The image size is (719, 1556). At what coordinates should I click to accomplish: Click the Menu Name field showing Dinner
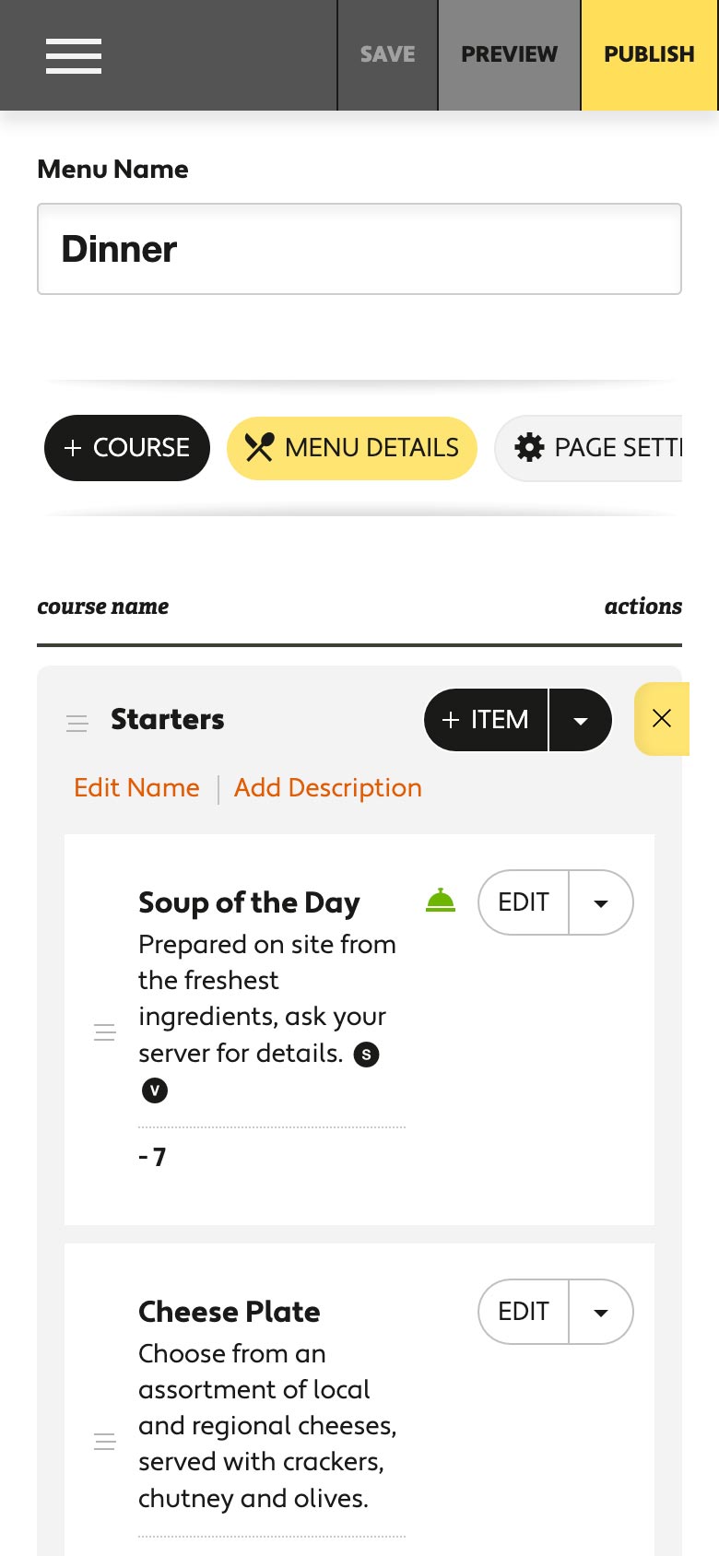click(x=359, y=249)
